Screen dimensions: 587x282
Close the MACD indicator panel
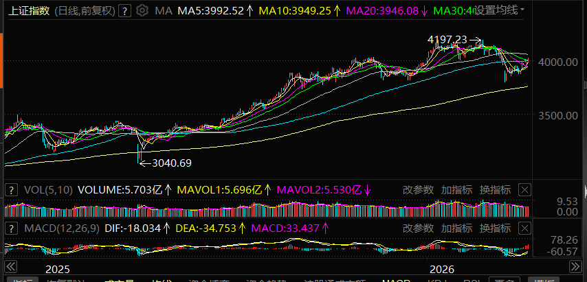524,227
